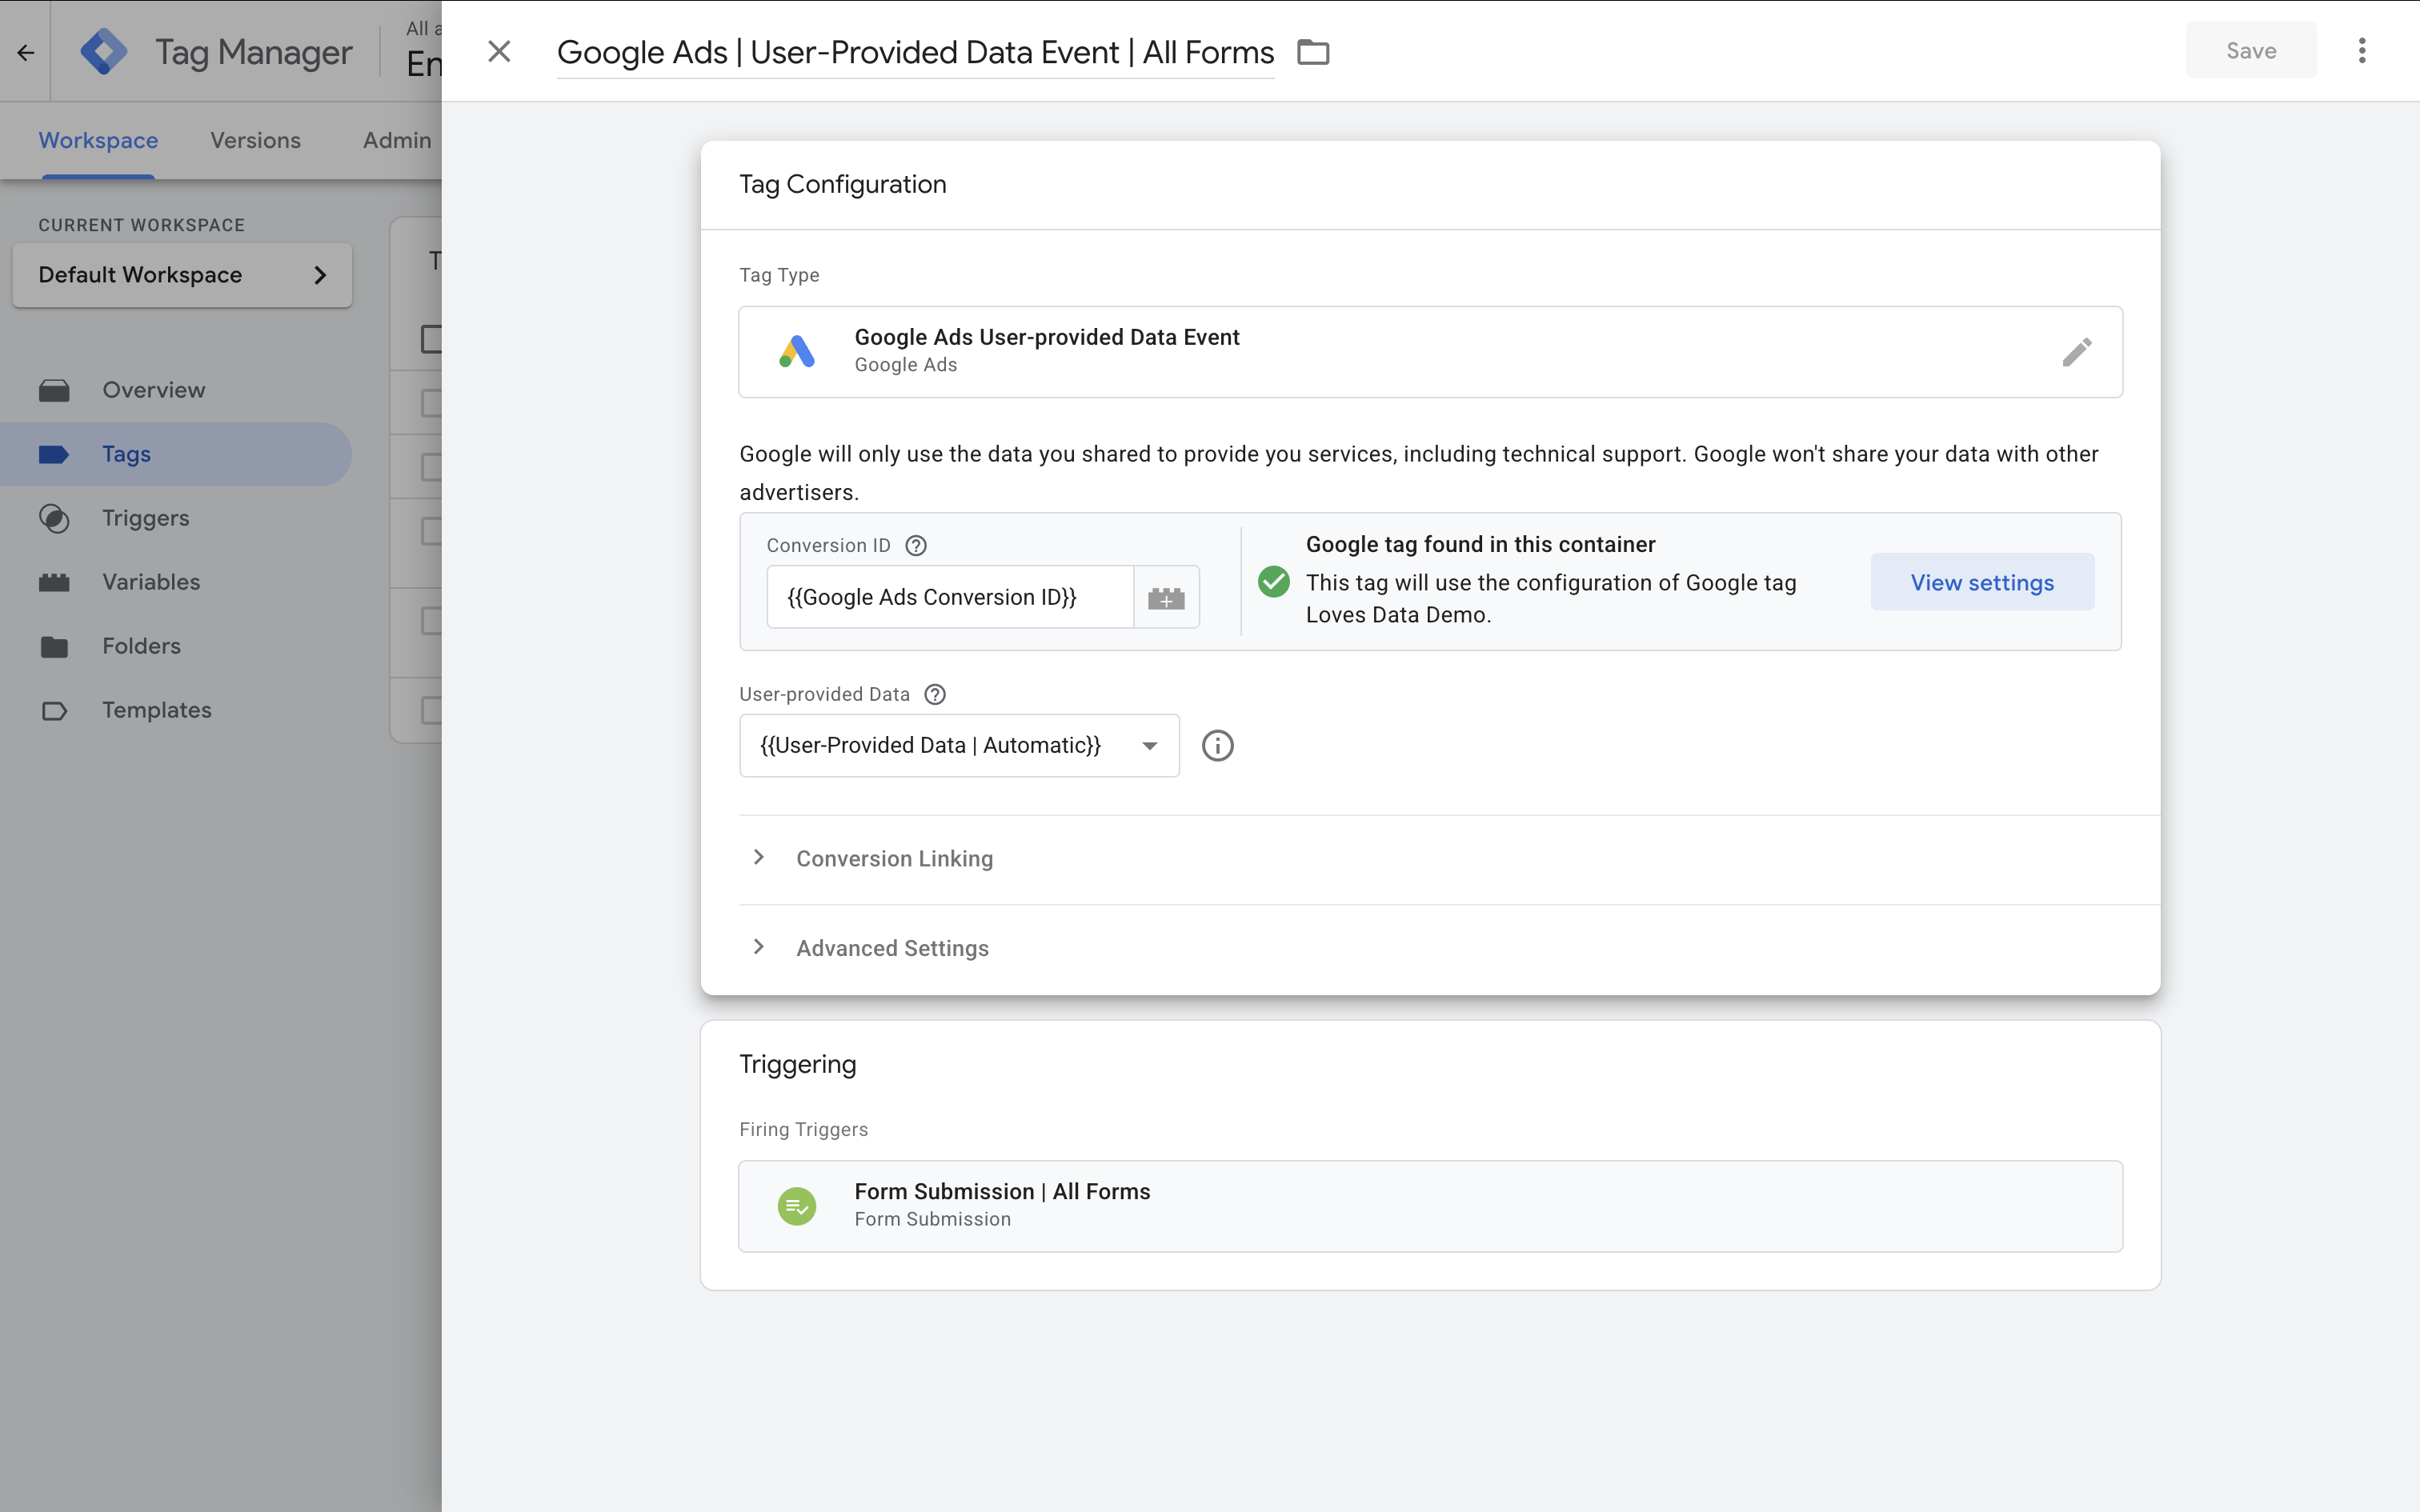Switch to the Workspace tab
Screen dimensions: 2420x1512
click(x=98, y=140)
